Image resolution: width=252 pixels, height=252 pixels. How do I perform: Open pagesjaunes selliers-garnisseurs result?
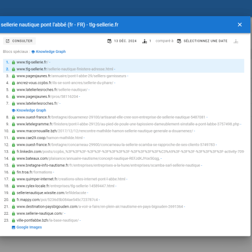tap(72, 76)
